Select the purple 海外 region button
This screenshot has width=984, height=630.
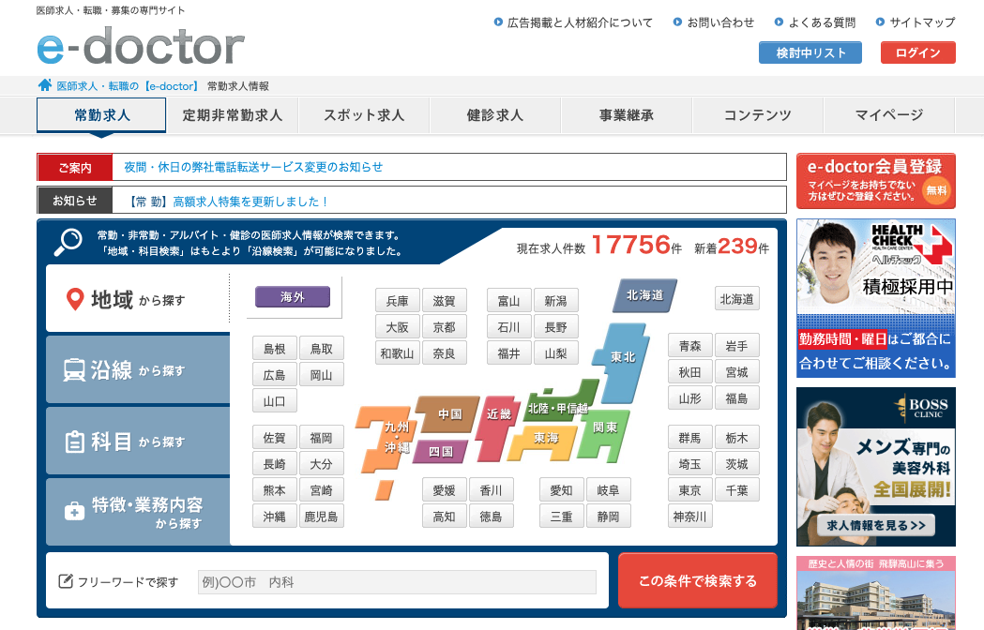pyautogui.click(x=294, y=295)
